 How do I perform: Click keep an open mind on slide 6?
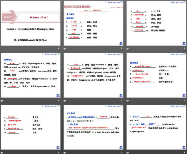[142, 81]
